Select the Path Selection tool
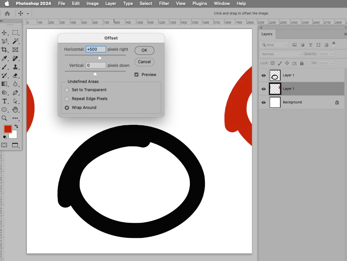This screenshot has width=347, height=261. pyautogui.click(x=15, y=101)
